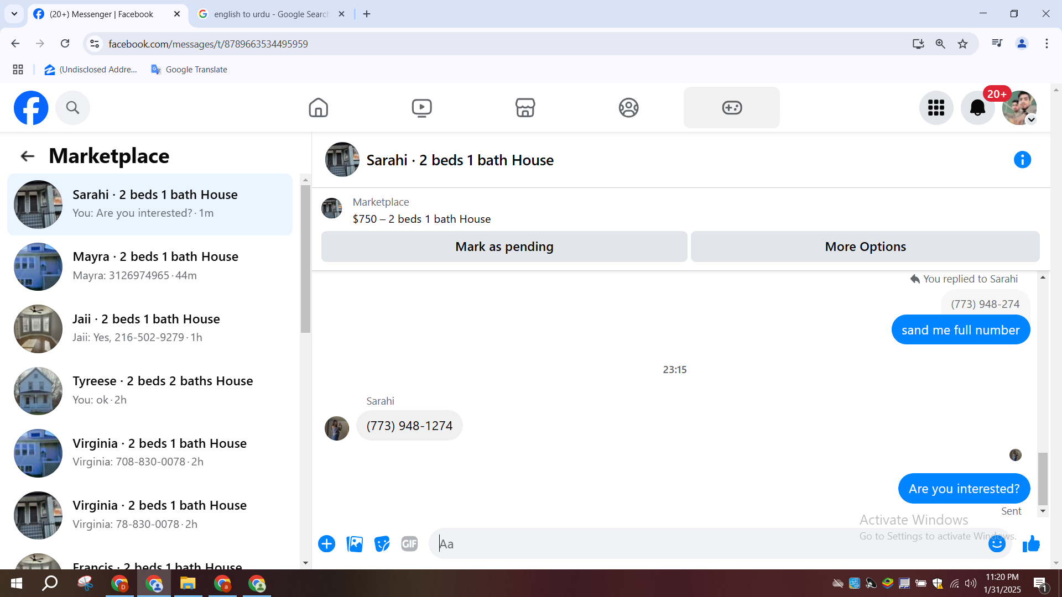Select the Sarahi conversation in the list
This screenshot has height=597, width=1062.
(150, 205)
